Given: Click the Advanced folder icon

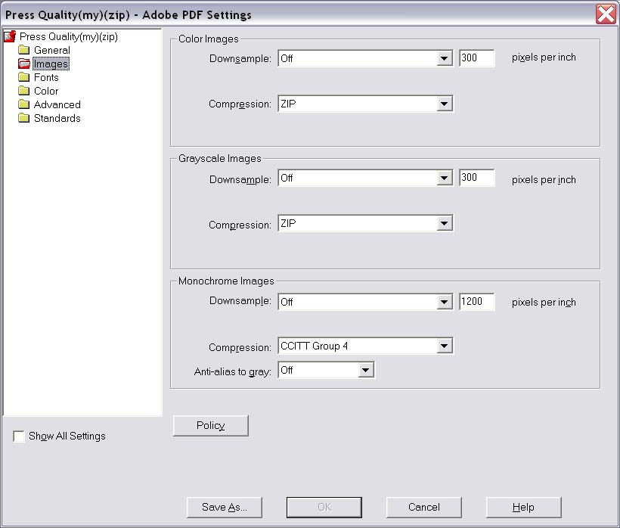Looking at the screenshot, I should pos(23,104).
